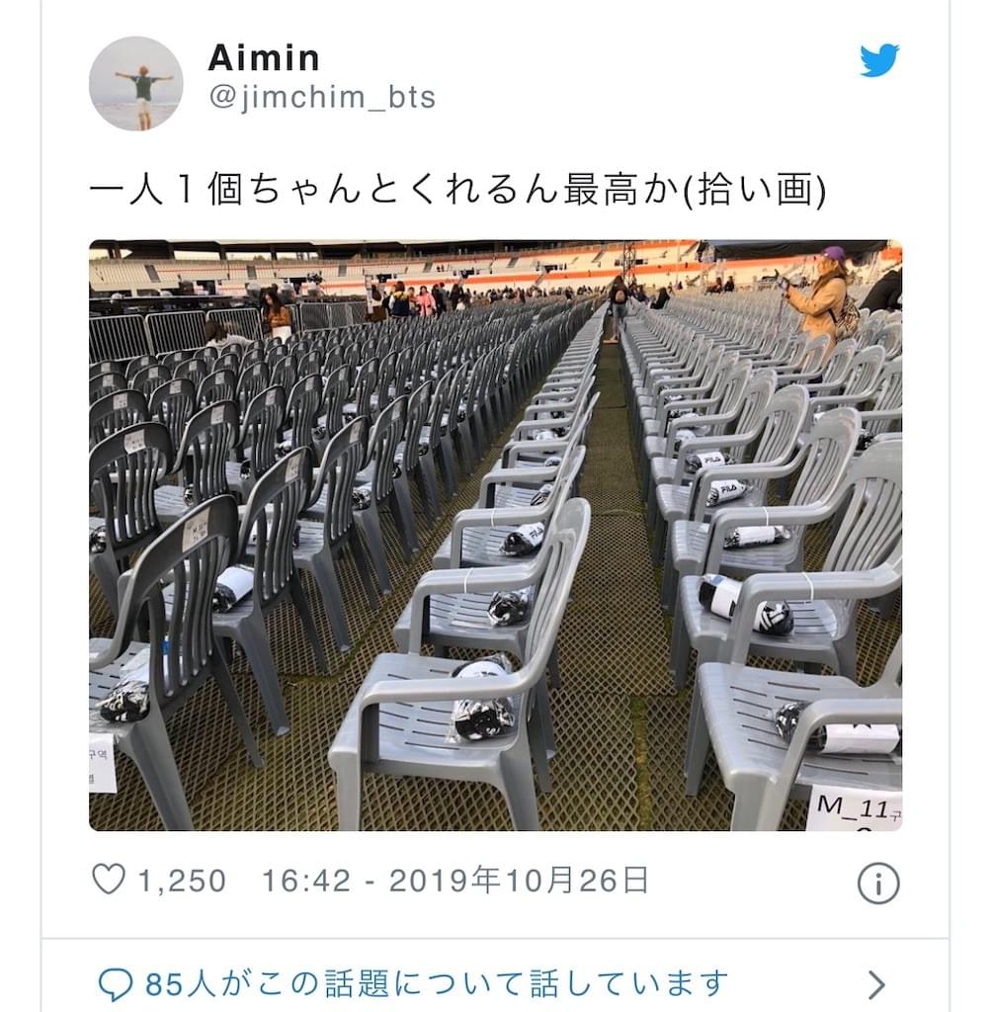
Task: Click the 2019年10月26日 date
Action: (x=519, y=881)
